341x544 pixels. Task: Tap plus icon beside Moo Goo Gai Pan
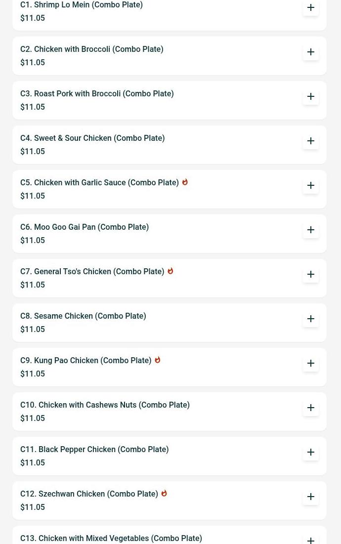click(311, 230)
